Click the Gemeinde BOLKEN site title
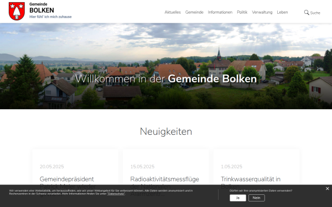Viewport: 332px width, 207px height. [x=41, y=8]
